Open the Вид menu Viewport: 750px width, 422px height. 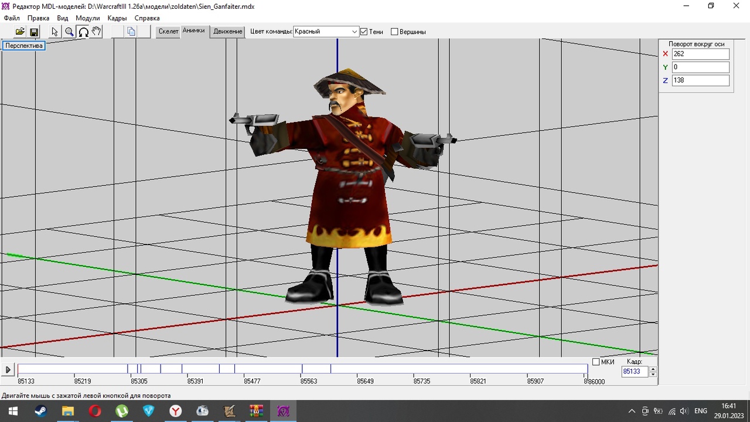click(62, 18)
